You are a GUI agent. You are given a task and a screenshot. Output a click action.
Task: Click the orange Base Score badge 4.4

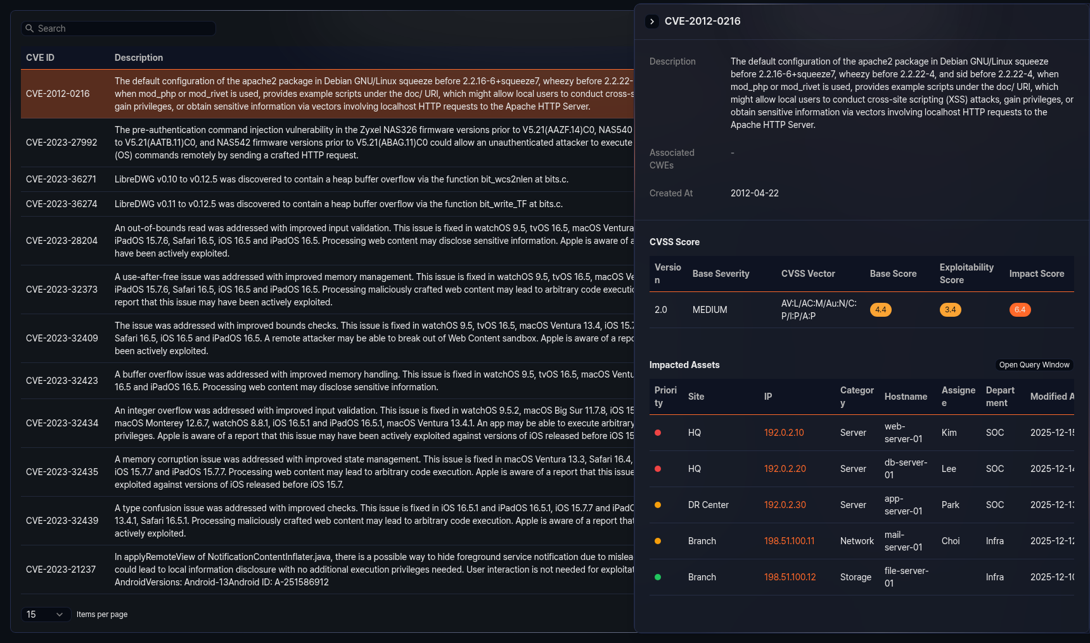[880, 310]
